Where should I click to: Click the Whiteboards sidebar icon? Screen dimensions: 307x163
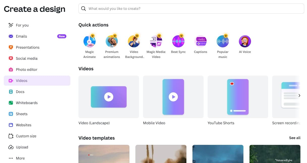pyautogui.click(x=11, y=103)
